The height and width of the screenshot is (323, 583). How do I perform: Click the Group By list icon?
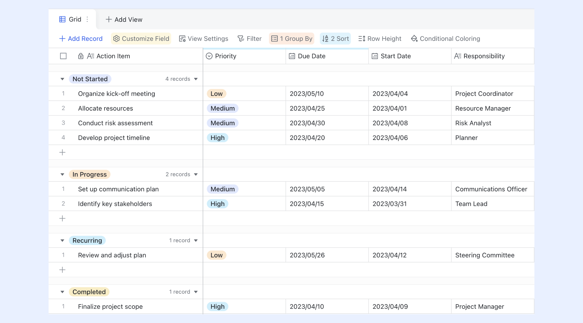[x=274, y=39]
